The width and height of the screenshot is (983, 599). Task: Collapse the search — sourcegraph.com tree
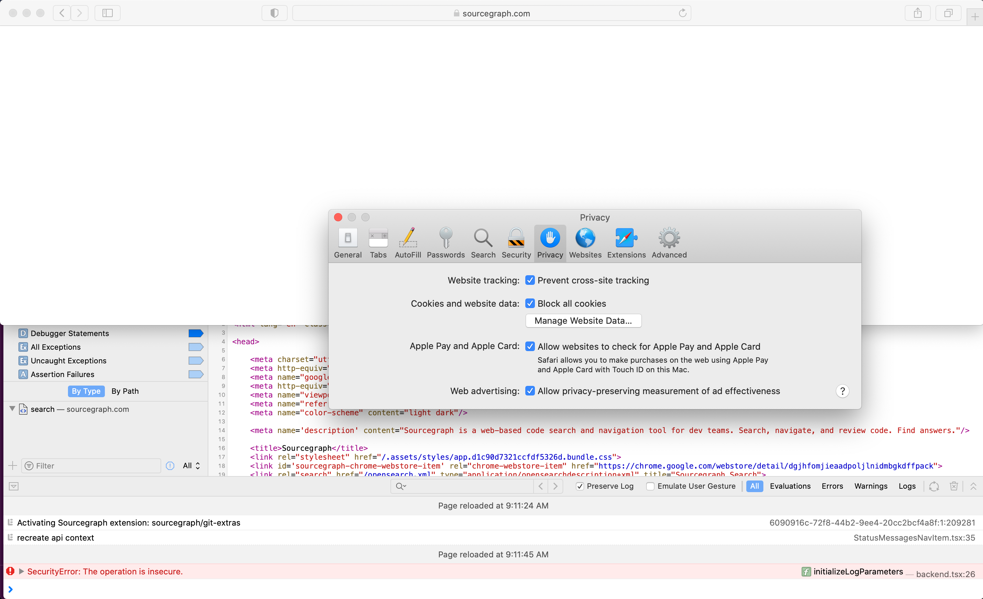(x=12, y=408)
